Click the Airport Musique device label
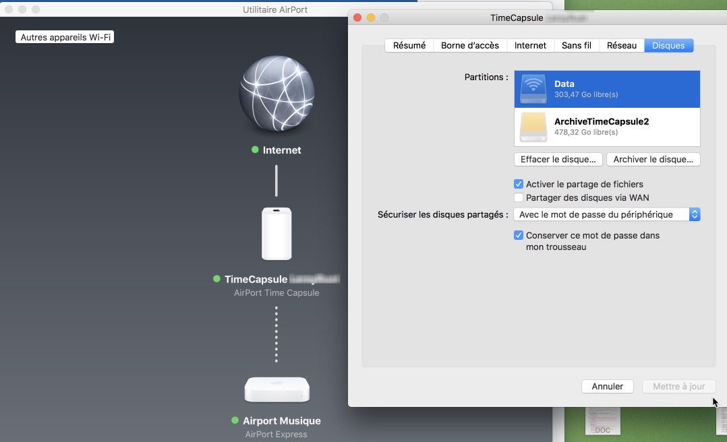The height and width of the screenshot is (442, 727). pos(281,420)
